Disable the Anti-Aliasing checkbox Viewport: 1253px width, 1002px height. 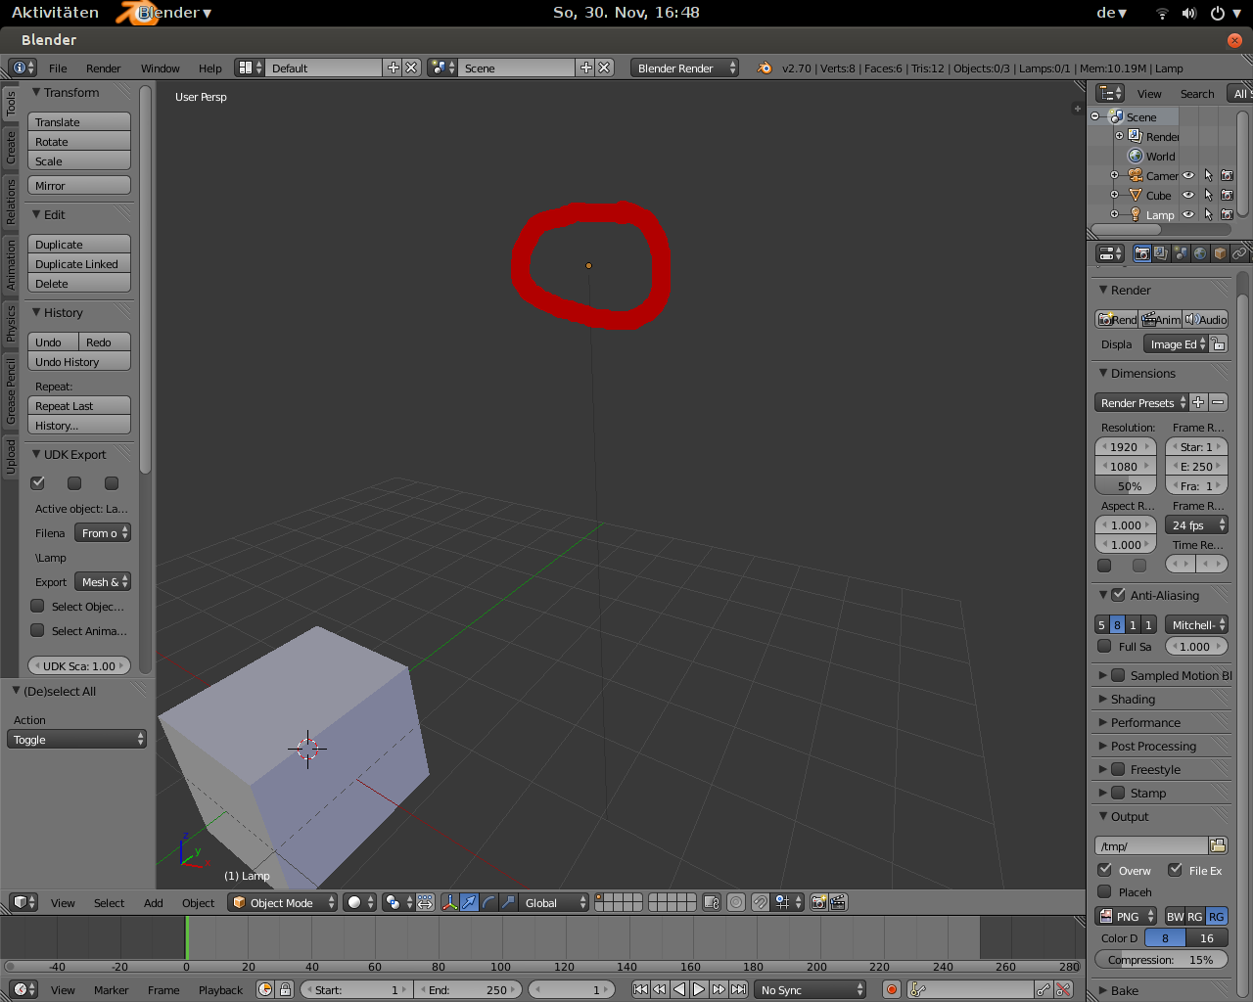tap(1119, 594)
